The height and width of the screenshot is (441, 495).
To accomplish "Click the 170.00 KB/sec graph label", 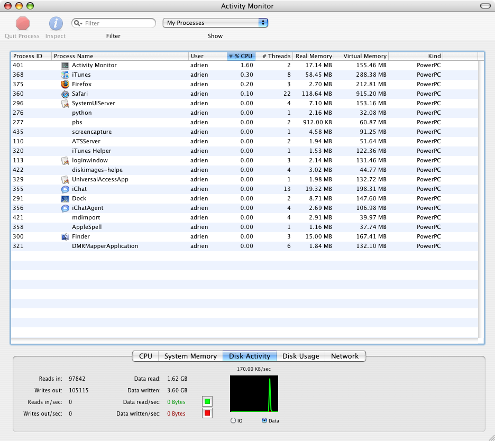I will pos(254,369).
